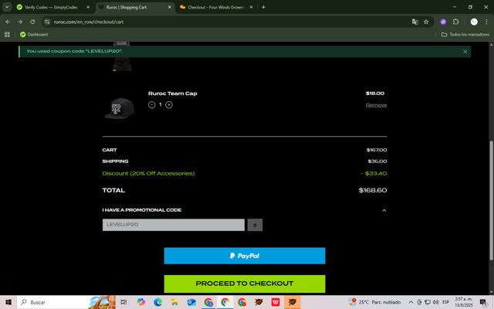
Task: Delete applied promo code with trash button
Action: point(255,225)
